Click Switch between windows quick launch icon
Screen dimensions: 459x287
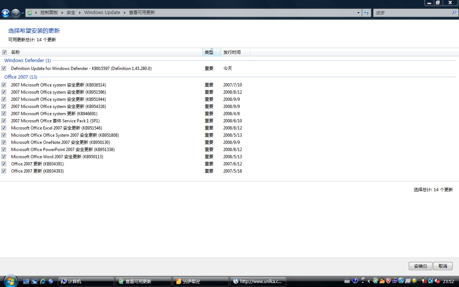[x=34, y=282]
